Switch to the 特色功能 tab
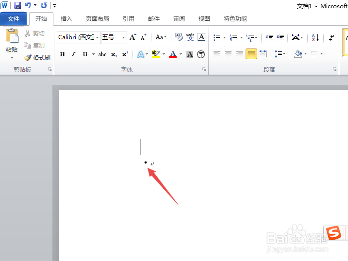This screenshot has width=348, height=261. [235, 19]
